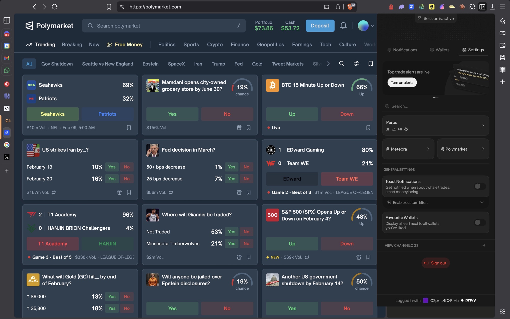Viewport: 510px width, 319px height.
Task: Click the Deposit button
Action: point(320,26)
